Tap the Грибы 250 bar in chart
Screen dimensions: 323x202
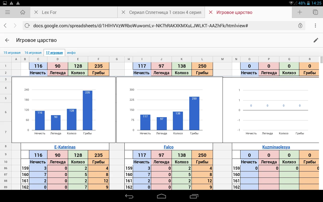(x=194, y=114)
